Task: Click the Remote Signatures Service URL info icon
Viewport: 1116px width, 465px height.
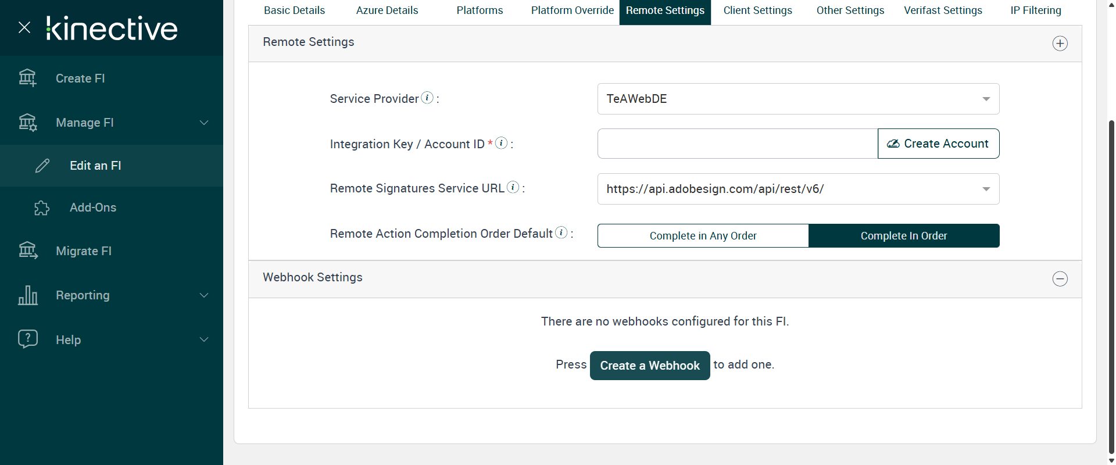Action: [x=513, y=187]
